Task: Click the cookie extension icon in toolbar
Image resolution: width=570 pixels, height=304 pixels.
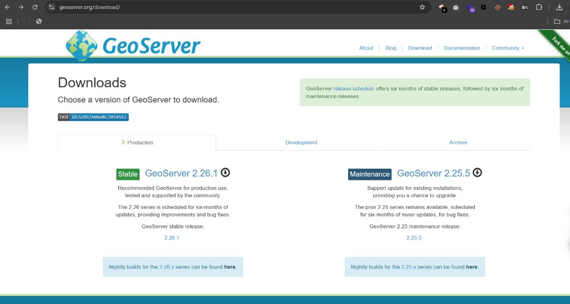Action: coord(497,7)
